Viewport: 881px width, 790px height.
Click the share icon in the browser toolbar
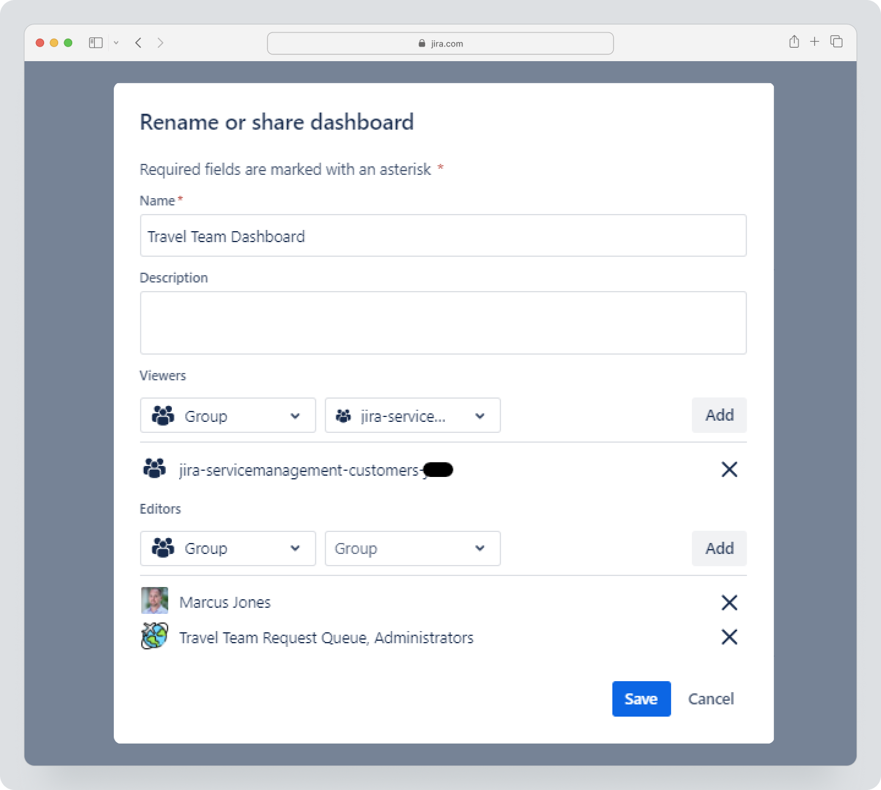click(794, 42)
